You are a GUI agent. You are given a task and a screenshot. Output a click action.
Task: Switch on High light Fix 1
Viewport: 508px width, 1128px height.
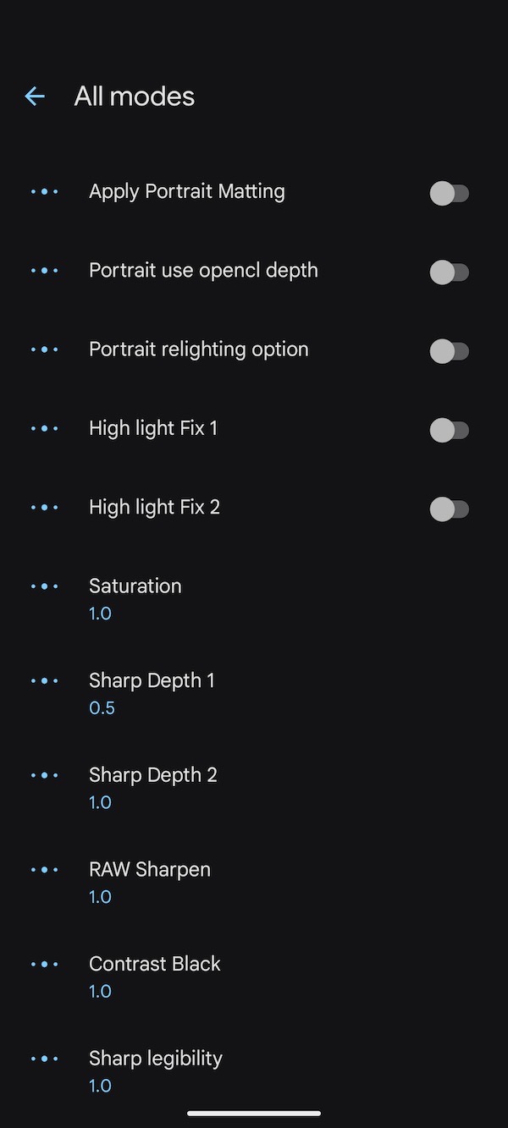(x=449, y=430)
